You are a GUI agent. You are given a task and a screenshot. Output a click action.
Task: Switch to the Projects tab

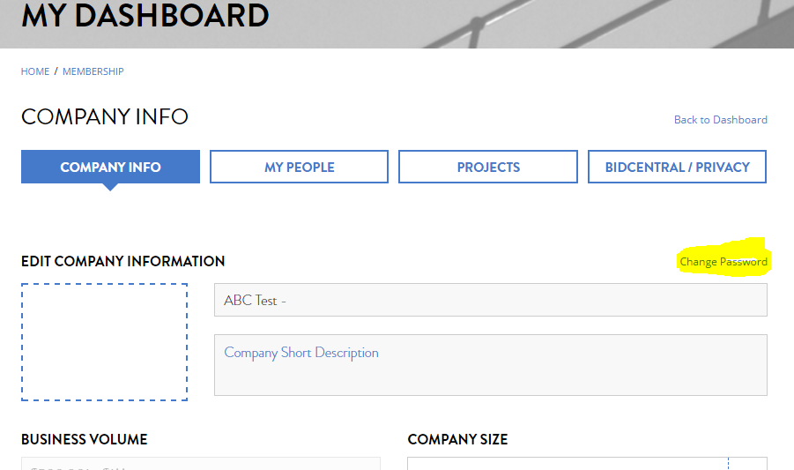coord(488,167)
